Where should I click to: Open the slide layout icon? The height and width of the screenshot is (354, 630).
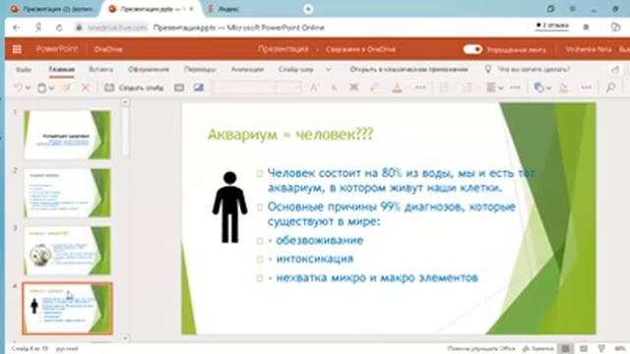click(179, 88)
